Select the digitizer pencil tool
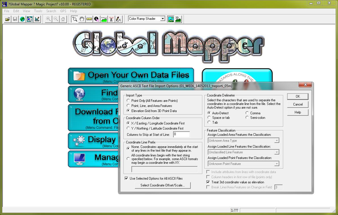The image size is (338, 215). point(119,19)
